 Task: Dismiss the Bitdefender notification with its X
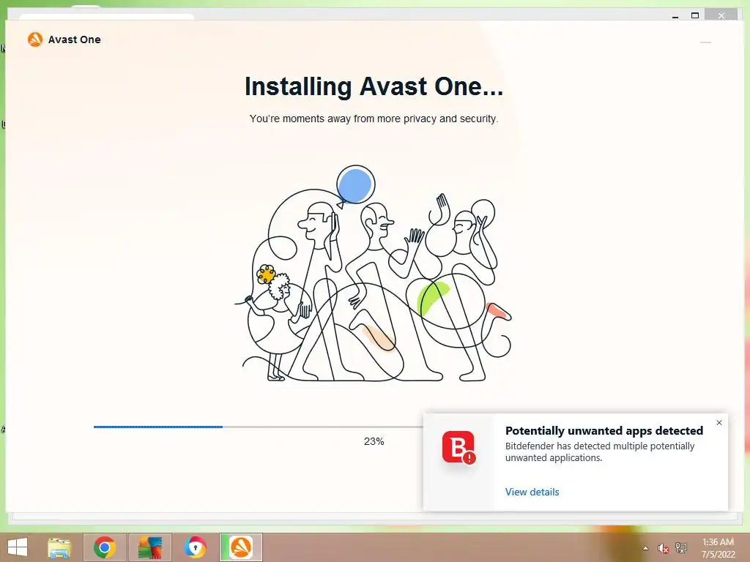719,422
